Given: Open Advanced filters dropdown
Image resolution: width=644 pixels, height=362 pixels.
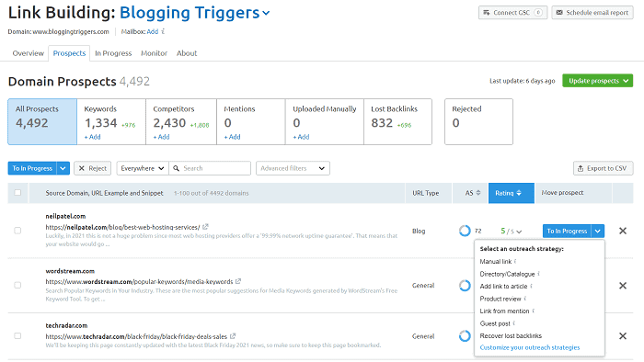Looking at the screenshot, I should click(x=293, y=168).
